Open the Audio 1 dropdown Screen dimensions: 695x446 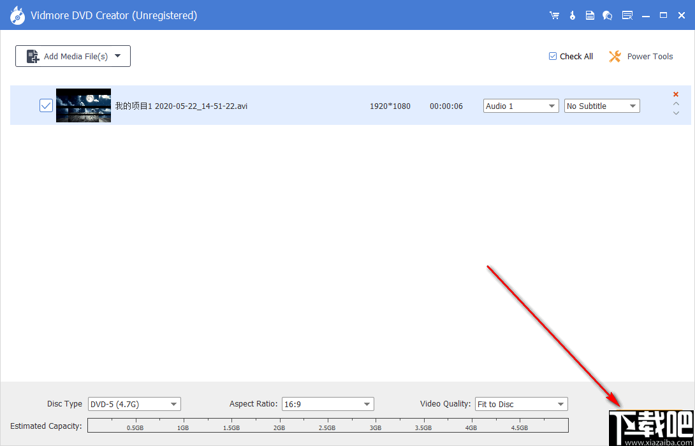click(x=552, y=106)
